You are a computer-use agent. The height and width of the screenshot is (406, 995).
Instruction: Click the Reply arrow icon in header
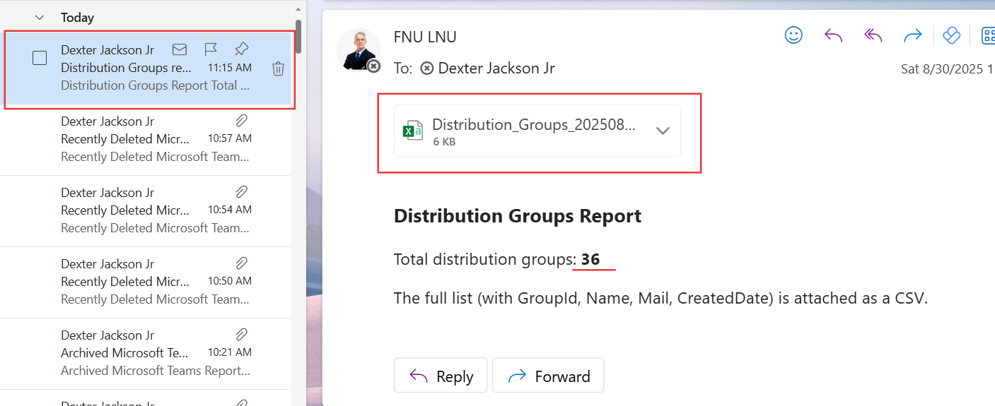point(834,35)
